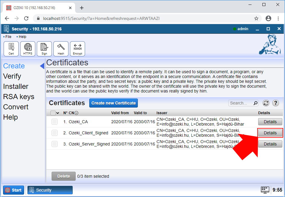Check the Ozeki_Client_Signed row checkbox

(55, 133)
